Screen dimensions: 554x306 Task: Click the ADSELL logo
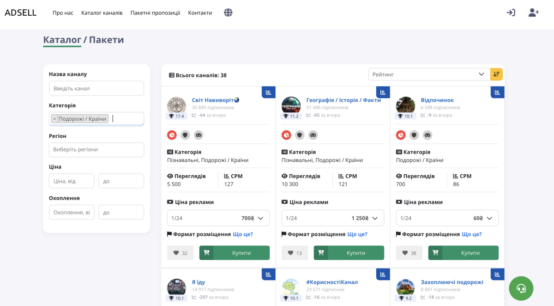tap(20, 13)
